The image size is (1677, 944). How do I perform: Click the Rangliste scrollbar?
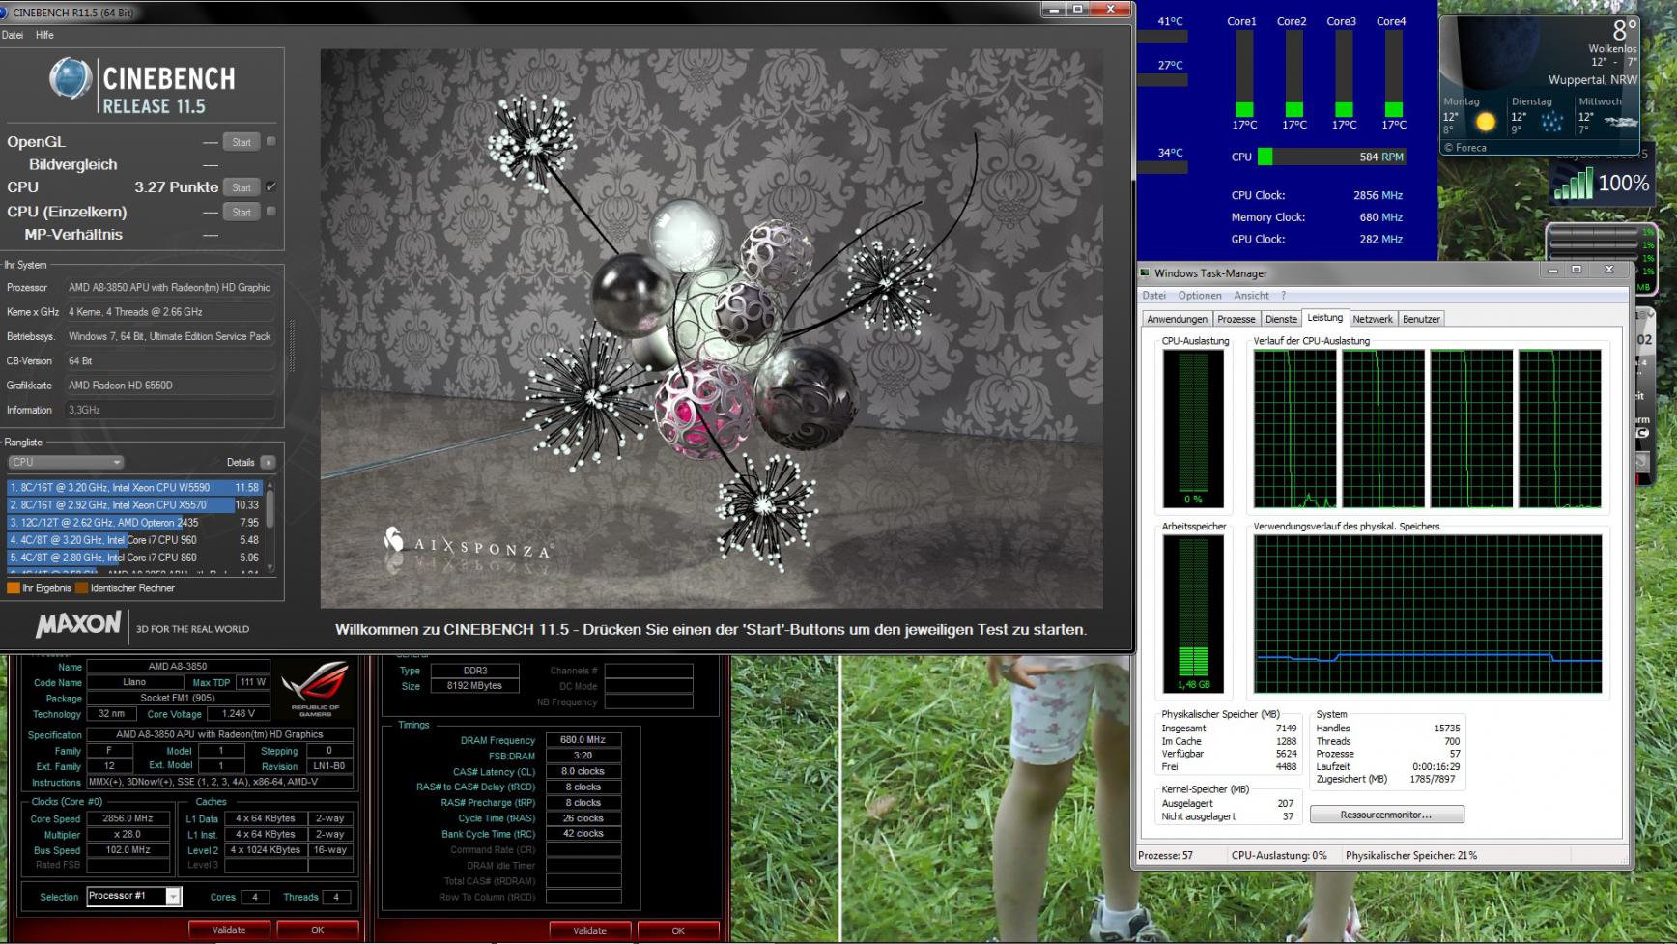[270, 527]
